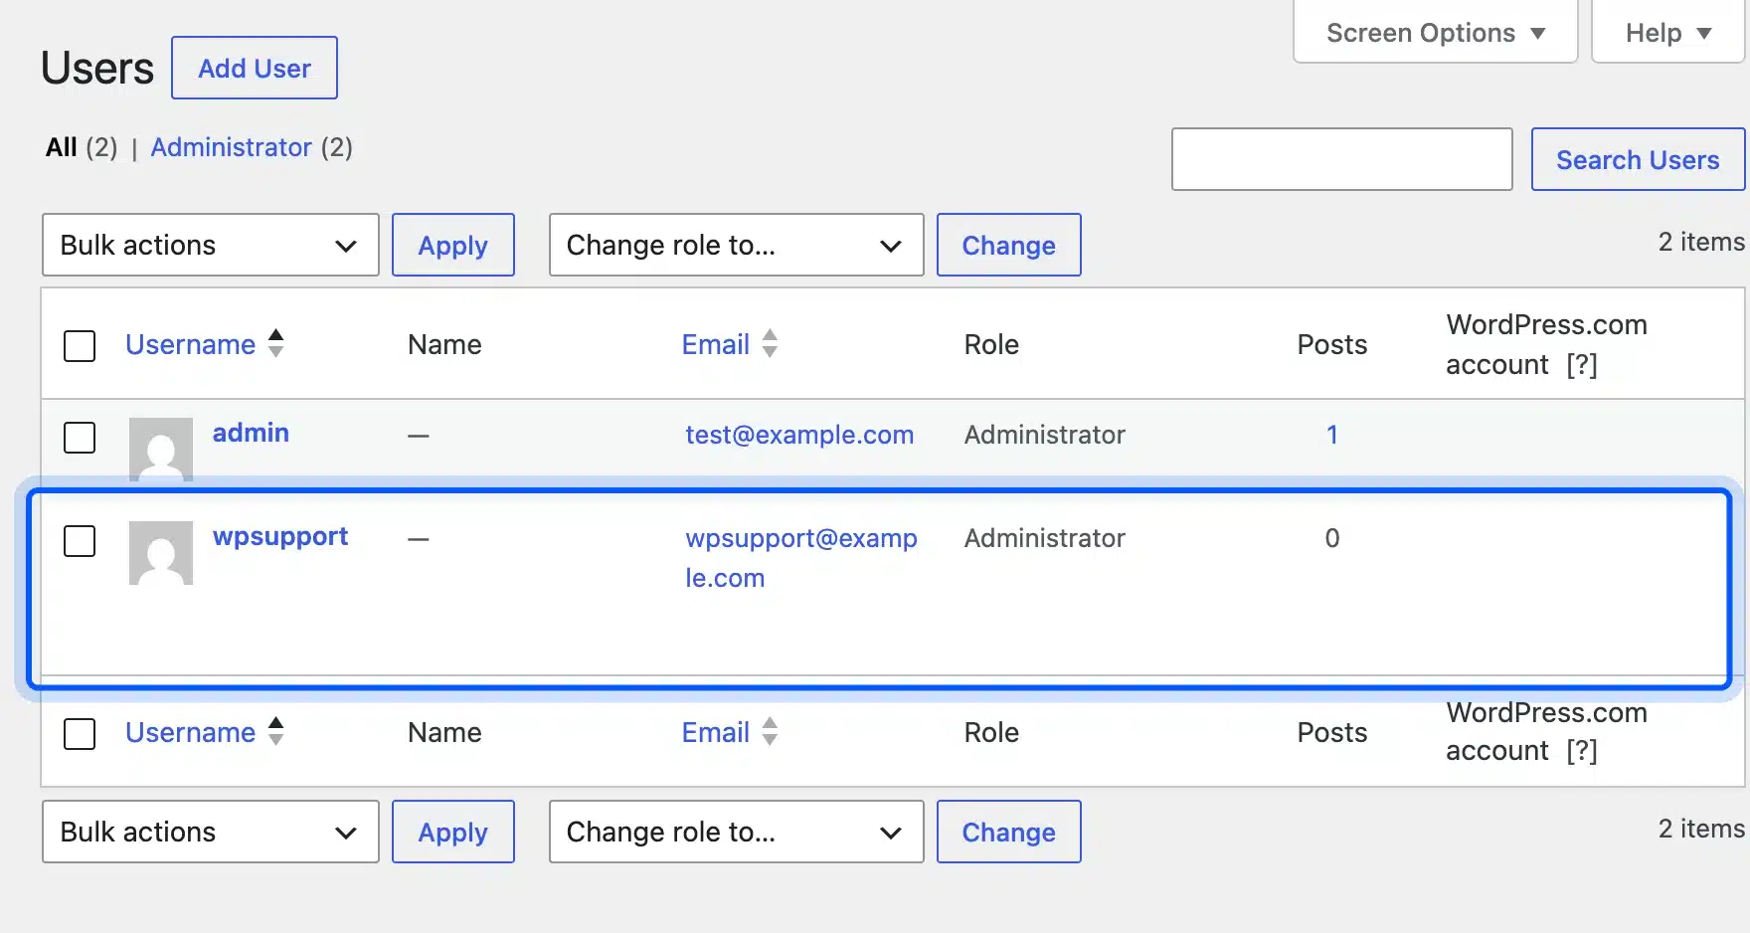The image size is (1750, 933).
Task: Open the top Bulk actions dropdown
Action: tap(211, 245)
